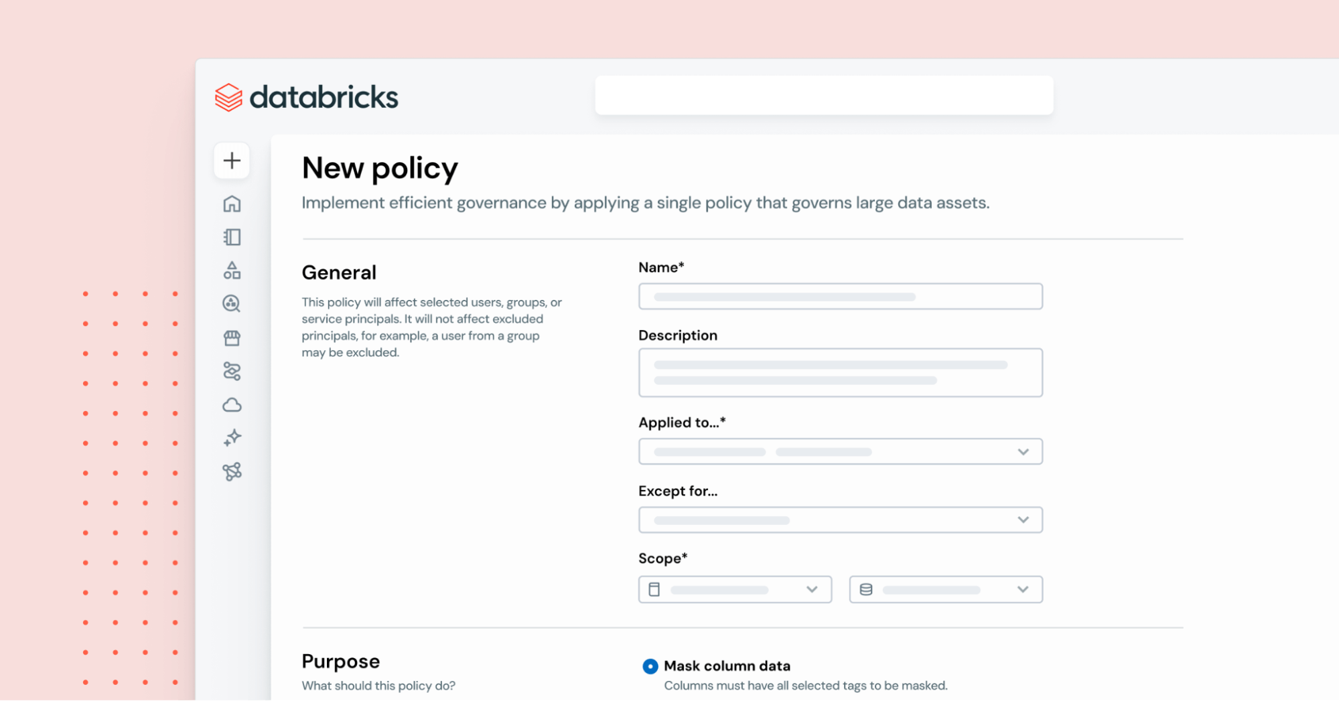Viewport: 1339px width, 701px height.
Task: Go to Home in the sidebar
Action: pos(232,204)
